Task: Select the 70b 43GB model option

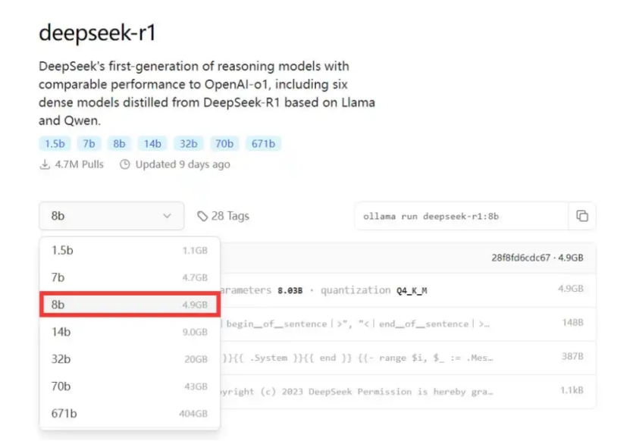Action: click(x=130, y=386)
